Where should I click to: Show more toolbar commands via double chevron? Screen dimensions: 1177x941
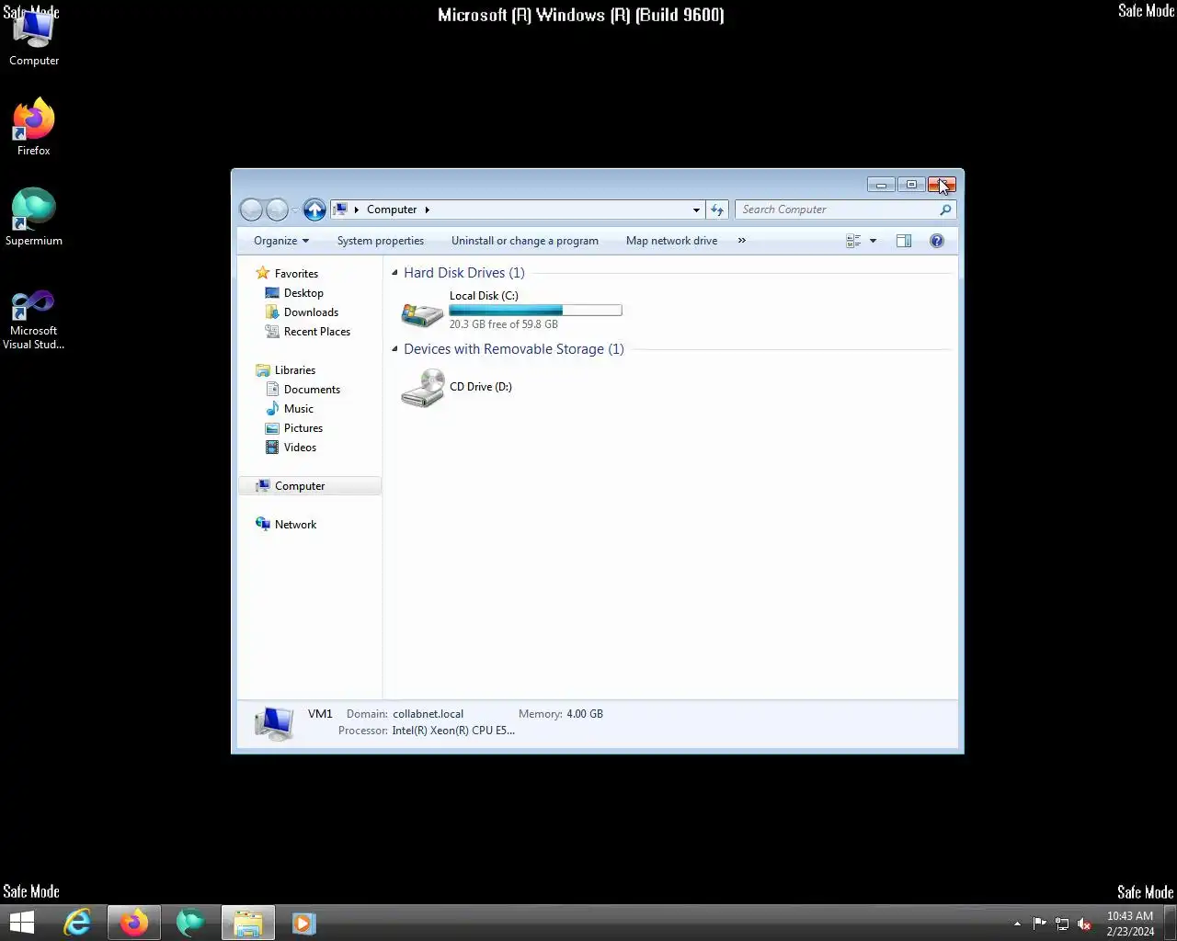point(742,241)
